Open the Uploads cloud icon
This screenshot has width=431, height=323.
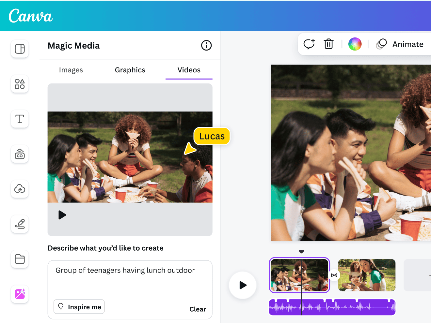20,189
